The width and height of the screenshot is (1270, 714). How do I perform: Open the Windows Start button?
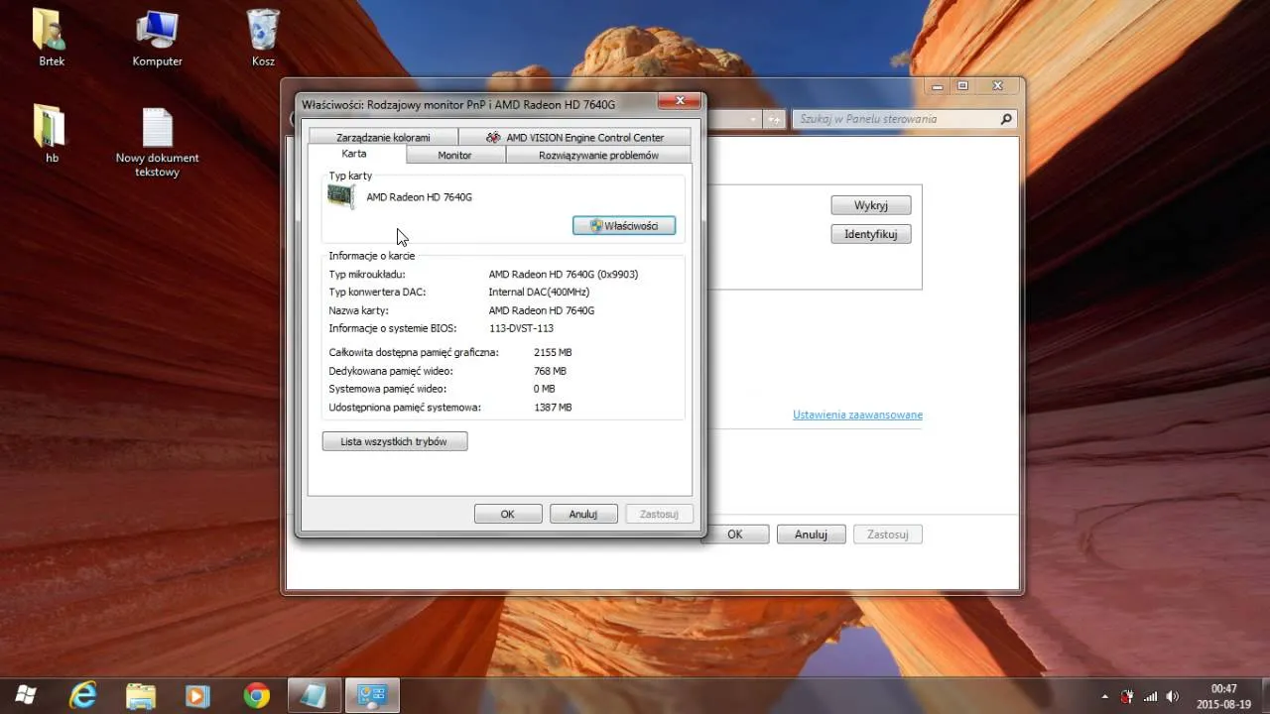coord(27,695)
